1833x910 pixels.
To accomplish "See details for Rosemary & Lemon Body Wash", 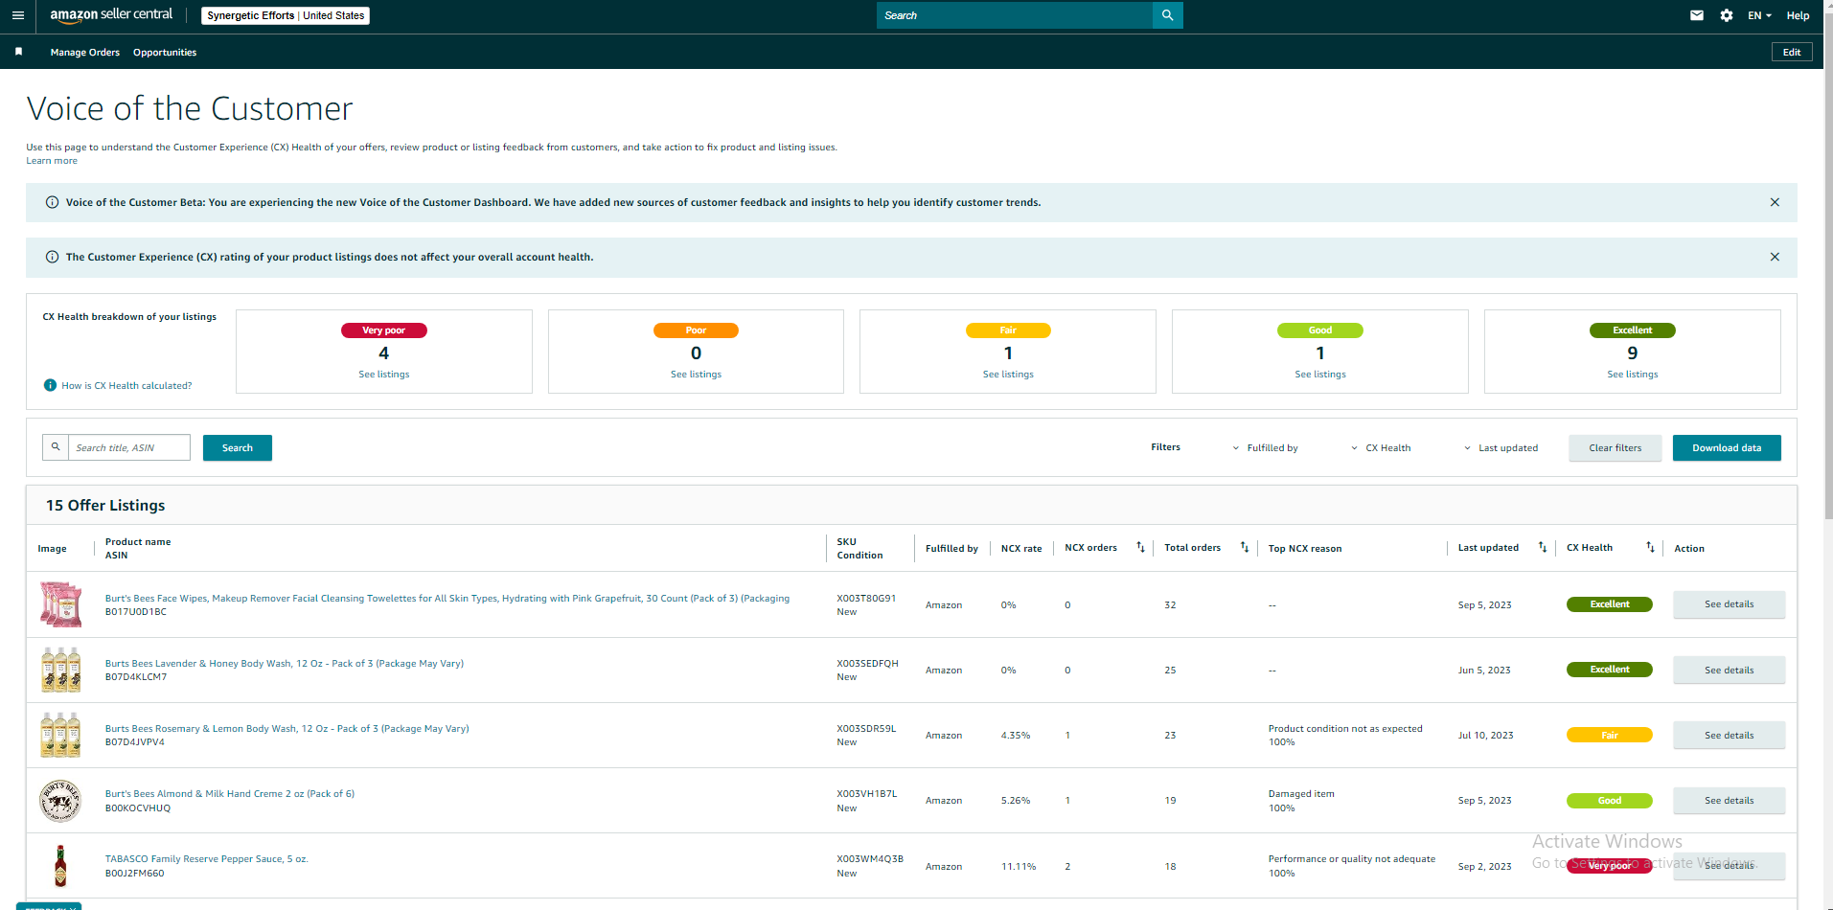I will [x=1730, y=736].
